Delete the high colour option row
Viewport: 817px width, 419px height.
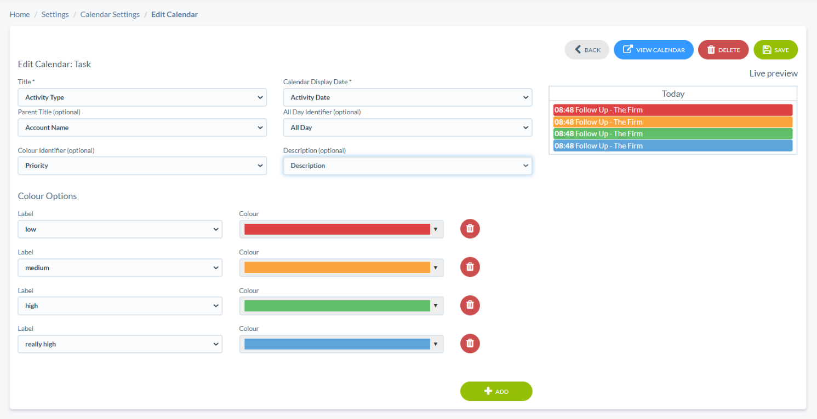[x=470, y=305]
